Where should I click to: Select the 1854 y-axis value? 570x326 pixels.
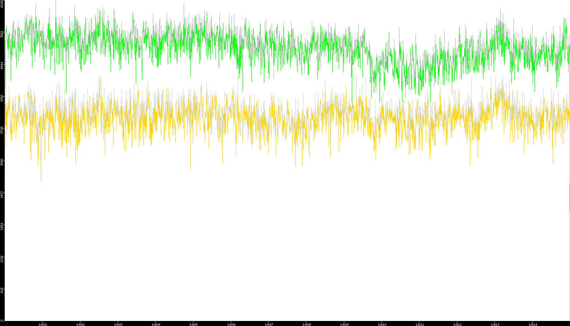[2, 227]
